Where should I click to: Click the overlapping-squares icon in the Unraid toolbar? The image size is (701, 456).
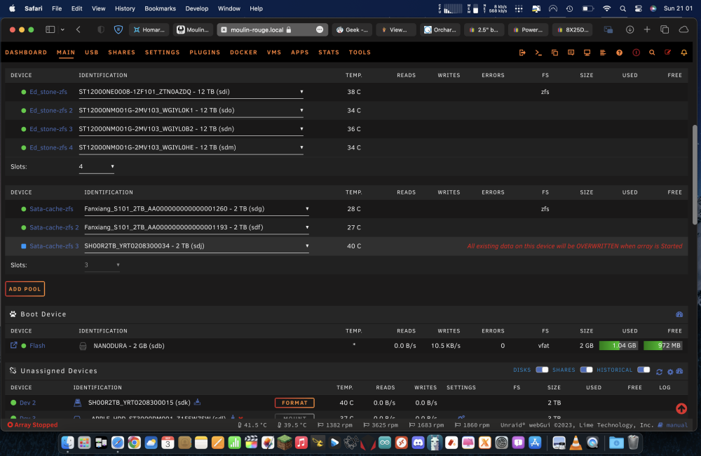(554, 53)
